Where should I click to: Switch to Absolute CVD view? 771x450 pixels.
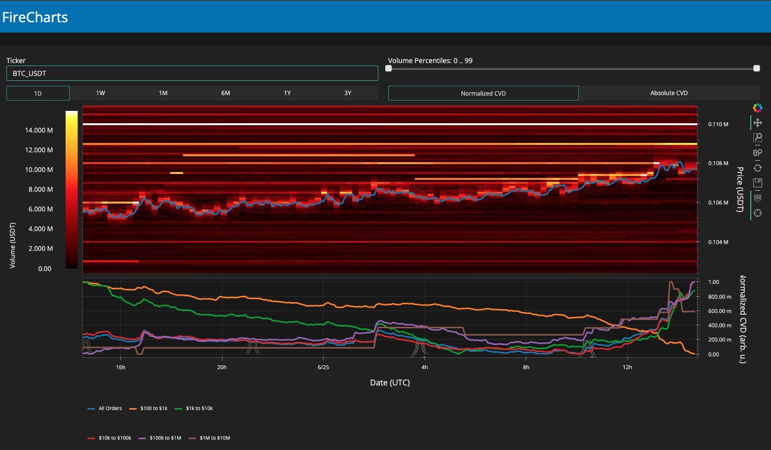pos(668,93)
